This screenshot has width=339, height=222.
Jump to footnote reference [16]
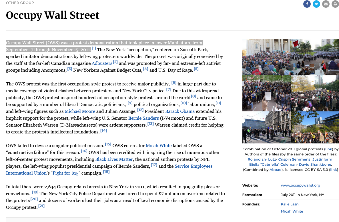84,151
